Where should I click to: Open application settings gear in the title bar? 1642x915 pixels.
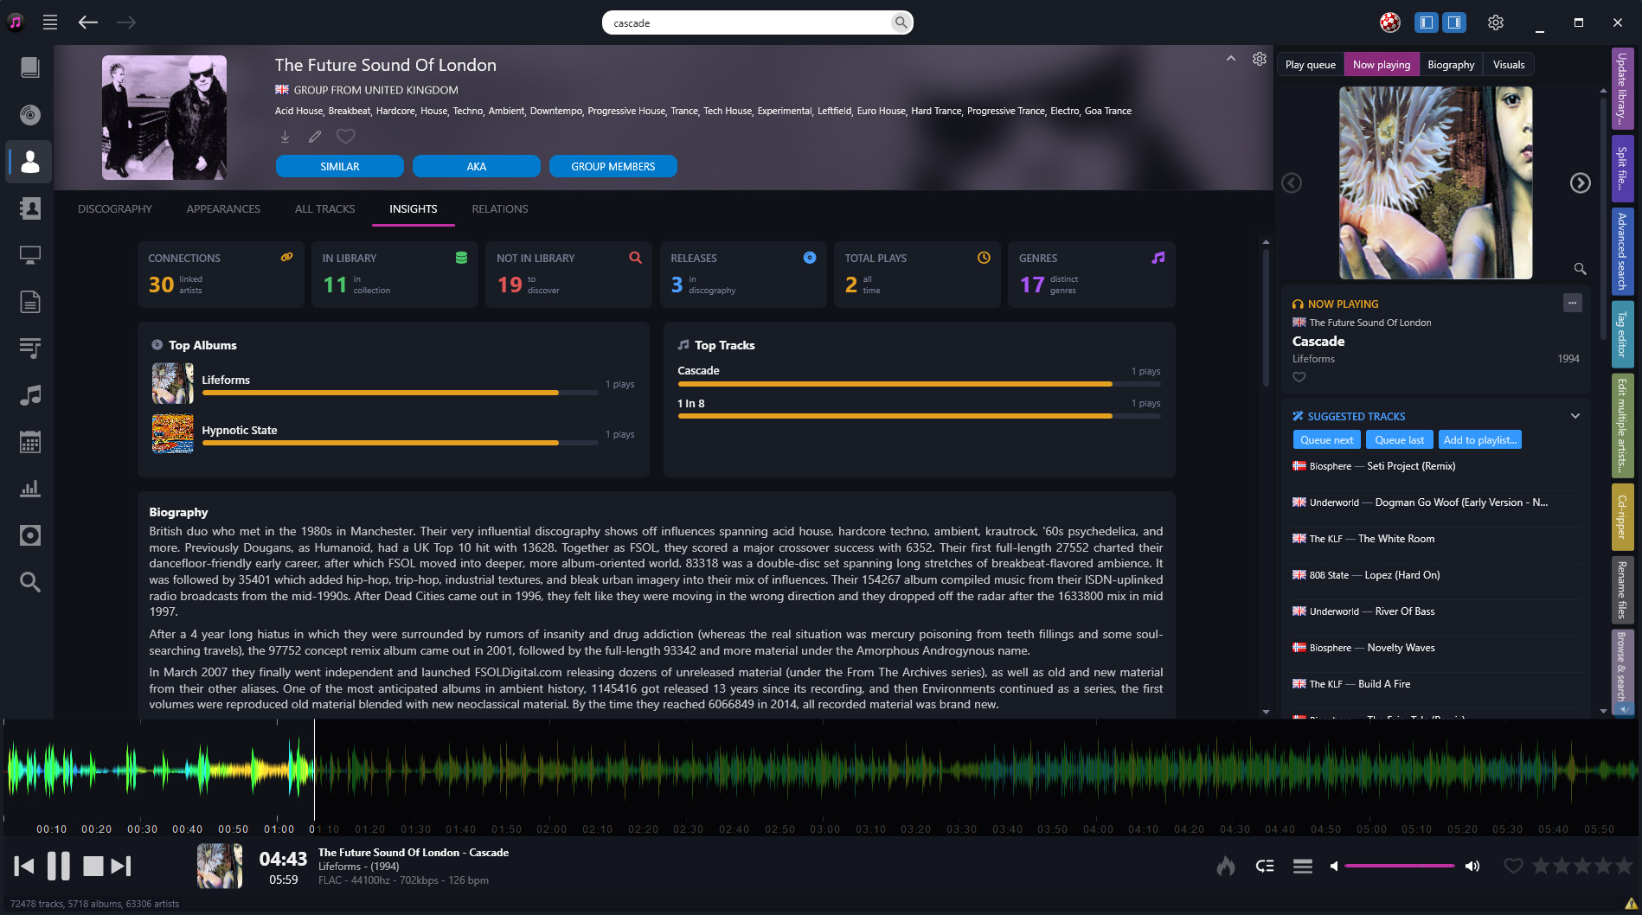[1496, 22]
